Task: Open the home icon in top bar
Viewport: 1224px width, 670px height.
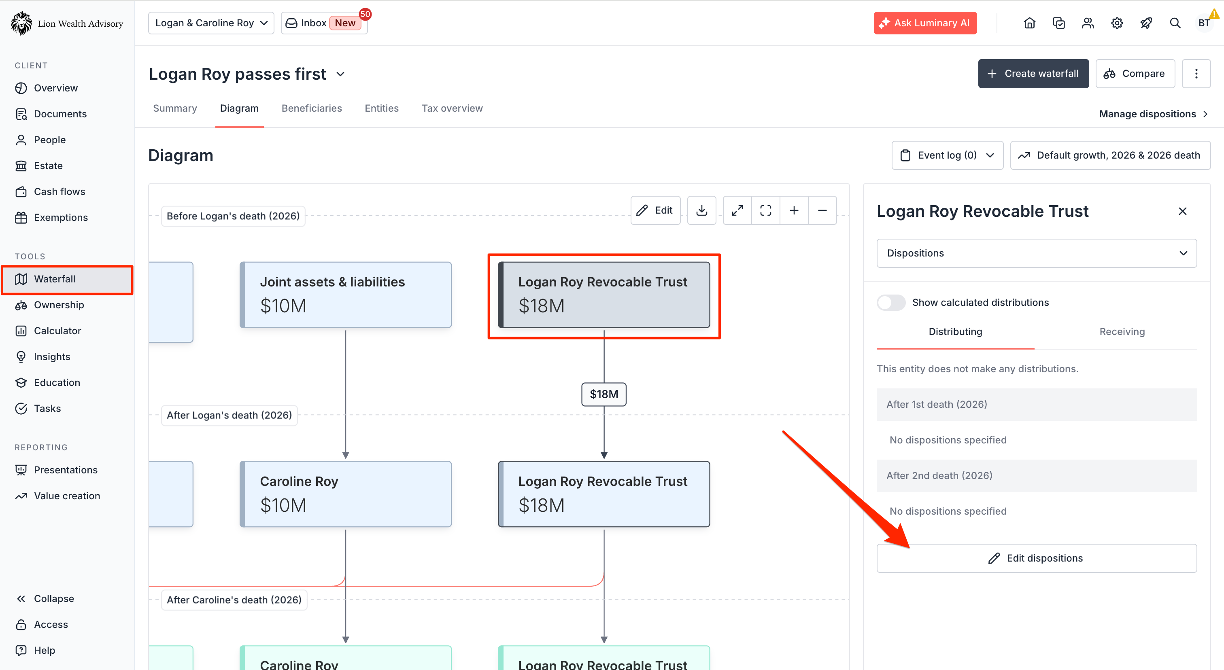Action: click(x=1029, y=23)
